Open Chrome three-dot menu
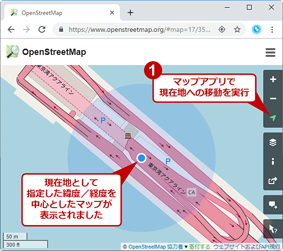 pyautogui.click(x=272, y=29)
